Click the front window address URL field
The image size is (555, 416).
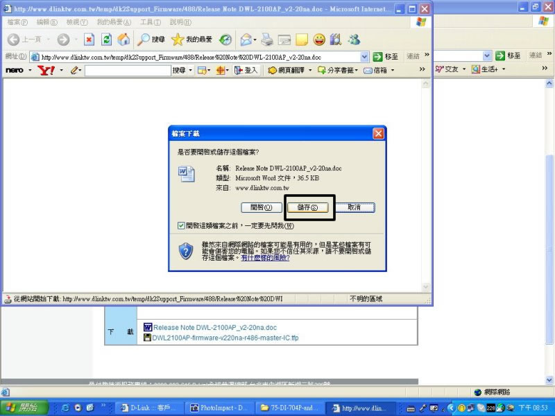(200, 57)
